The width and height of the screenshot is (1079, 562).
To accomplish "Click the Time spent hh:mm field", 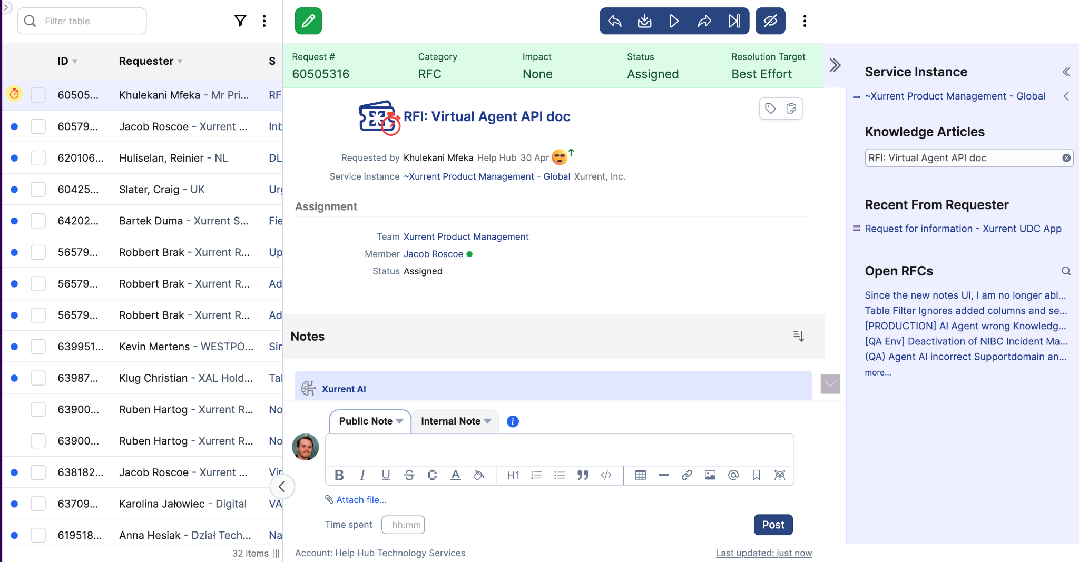I will click(x=403, y=525).
